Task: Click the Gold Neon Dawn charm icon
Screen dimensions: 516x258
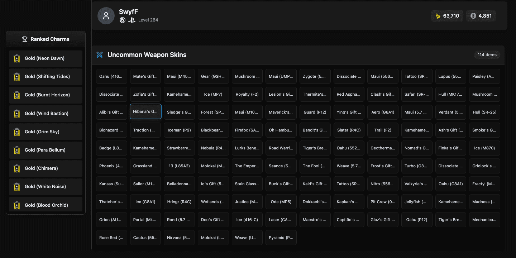Action: pyautogui.click(x=17, y=58)
